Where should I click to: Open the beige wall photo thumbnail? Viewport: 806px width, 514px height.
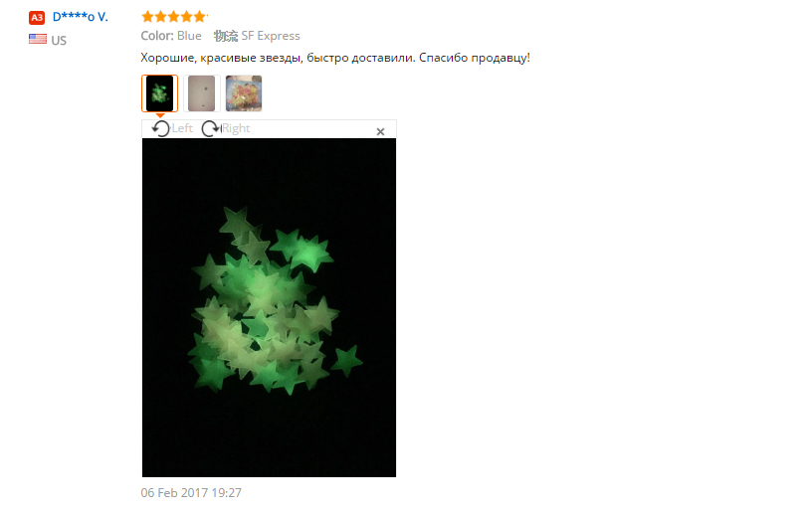pos(201,93)
